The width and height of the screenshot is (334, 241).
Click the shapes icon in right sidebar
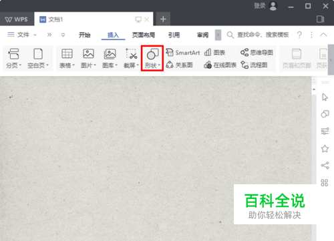(x=325, y=114)
